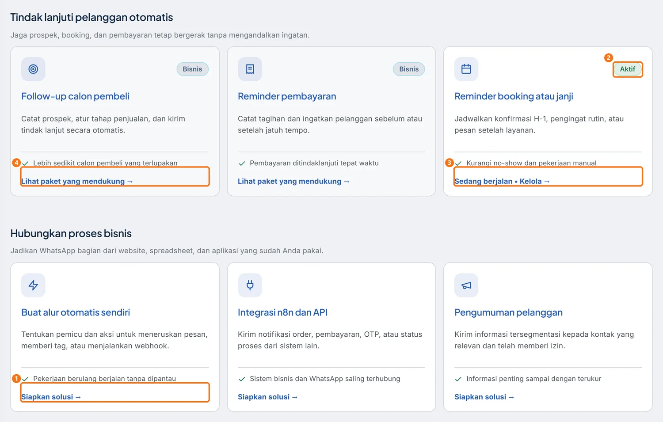Click description starting 'Jadwalkan konfirmasi H-1'

click(x=539, y=125)
